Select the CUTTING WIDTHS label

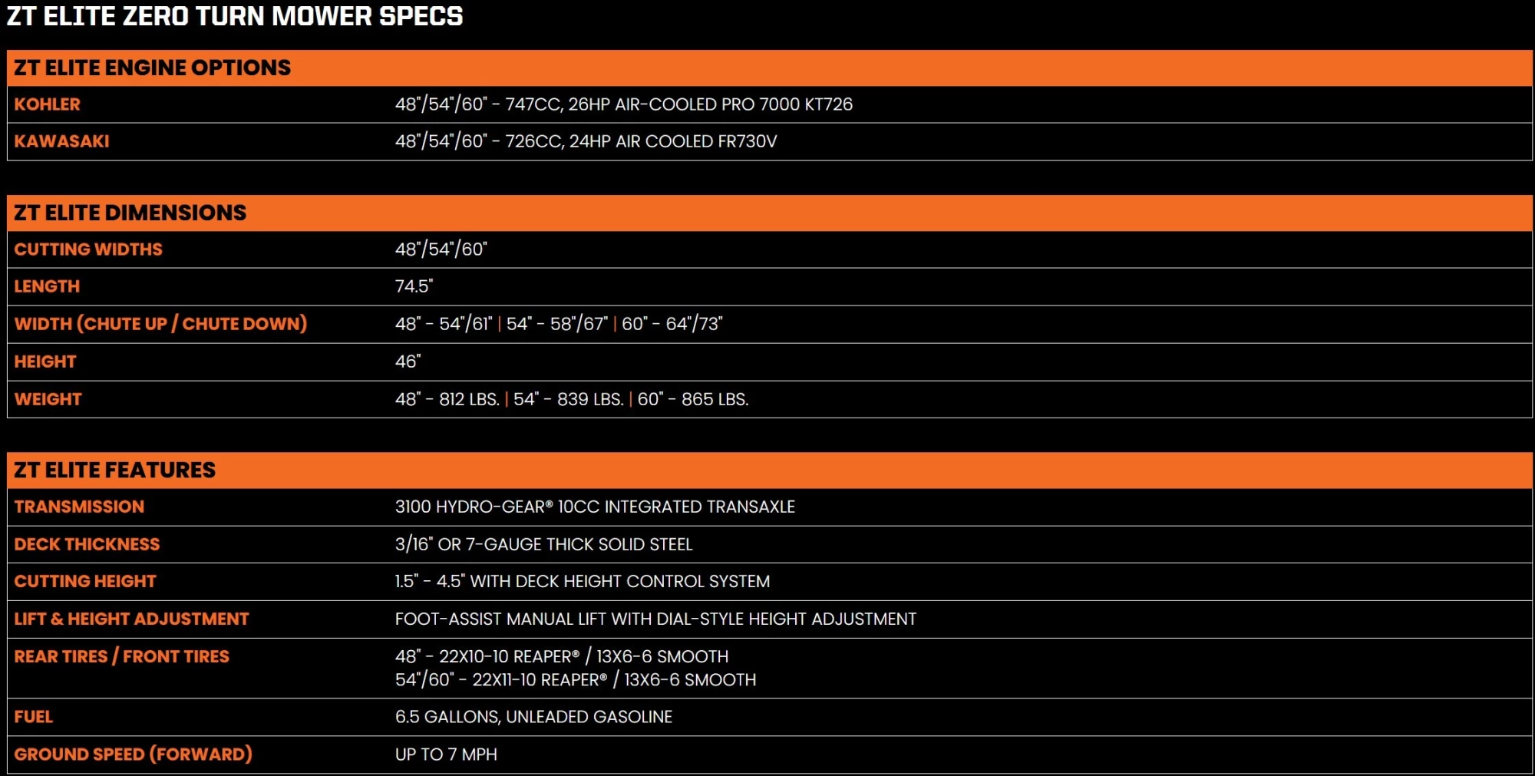tap(88, 249)
